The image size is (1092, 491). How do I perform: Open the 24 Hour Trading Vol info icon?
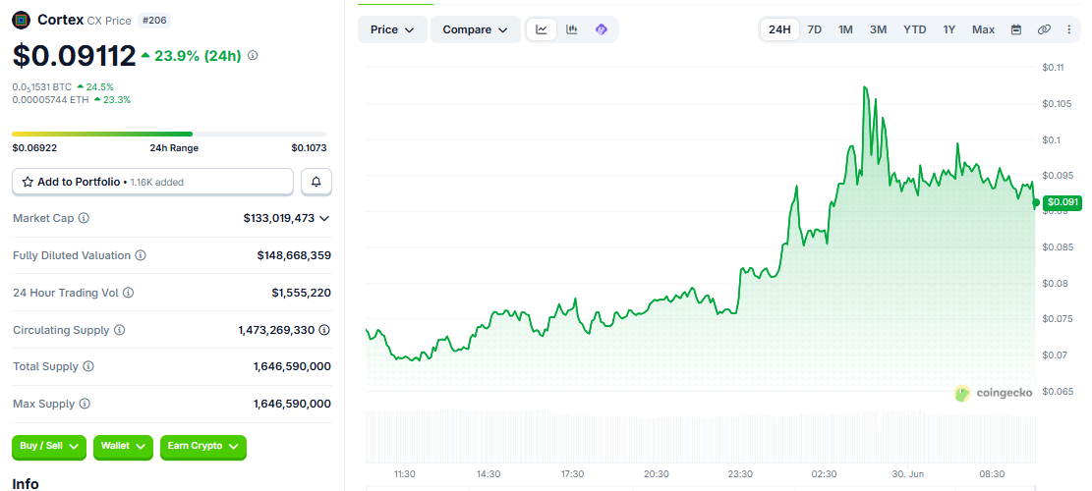pyautogui.click(x=128, y=293)
